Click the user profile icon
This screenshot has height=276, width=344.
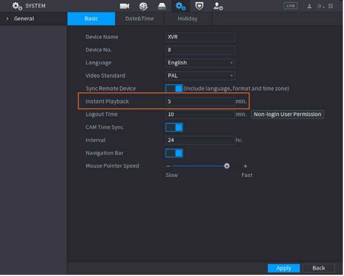tap(309, 6)
